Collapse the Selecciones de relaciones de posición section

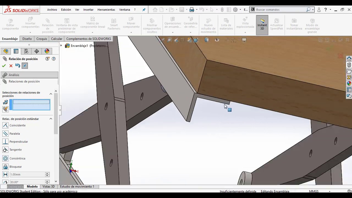[x=51, y=94]
